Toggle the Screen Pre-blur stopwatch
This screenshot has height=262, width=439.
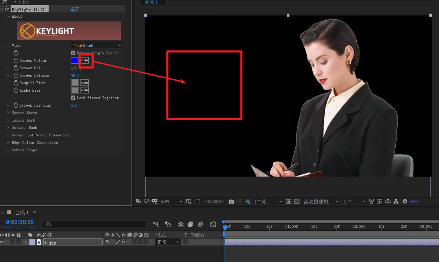[x=16, y=105]
